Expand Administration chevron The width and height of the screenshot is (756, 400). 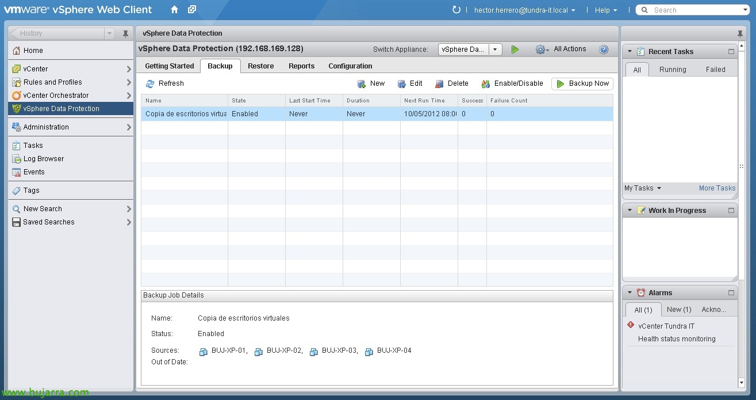129,127
